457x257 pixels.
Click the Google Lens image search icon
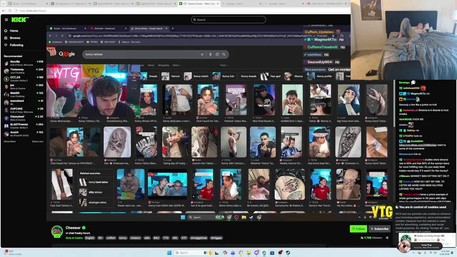pos(217,54)
